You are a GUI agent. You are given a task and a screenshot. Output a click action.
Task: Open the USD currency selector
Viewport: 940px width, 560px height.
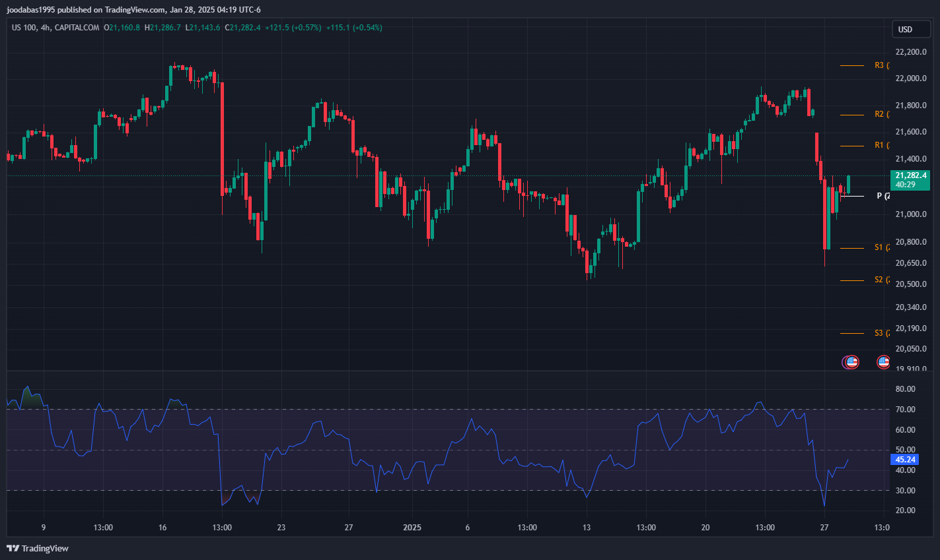pyautogui.click(x=911, y=29)
